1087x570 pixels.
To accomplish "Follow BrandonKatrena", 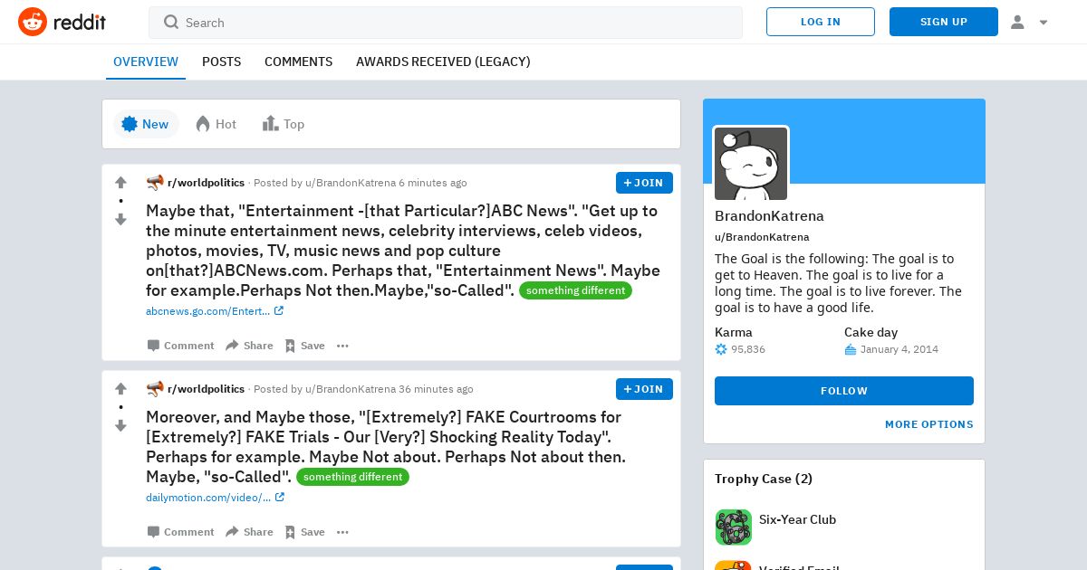I will tap(844, 391).
